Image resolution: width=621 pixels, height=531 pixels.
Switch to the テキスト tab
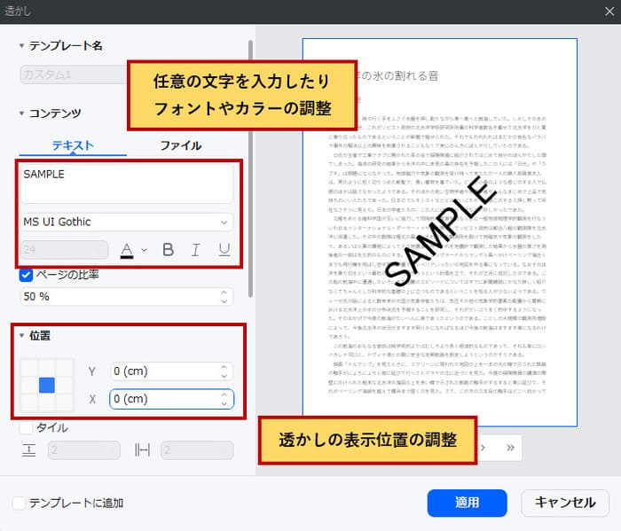tap(73, 145)
